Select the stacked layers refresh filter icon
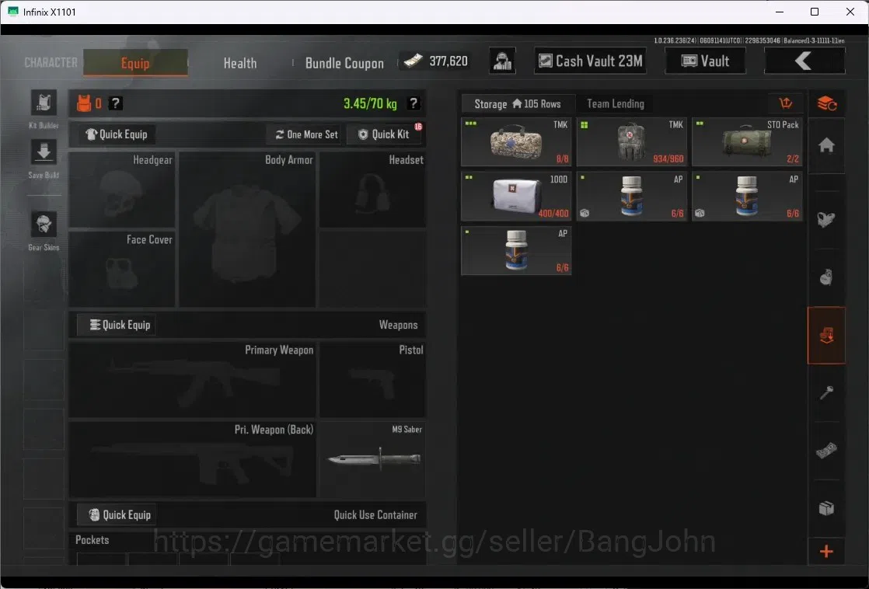 tap(826, 103)
